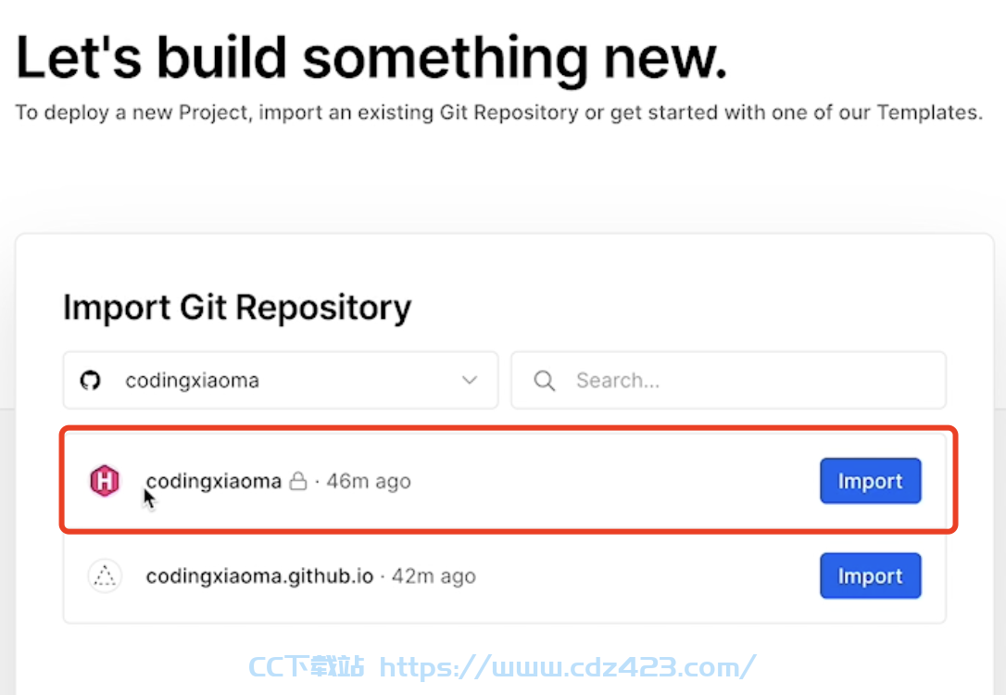Image resolution: width=1006 pixels, height=695 pixels.
Task: Open the cdz423.com watermark URL
Action: coord(567,667)
